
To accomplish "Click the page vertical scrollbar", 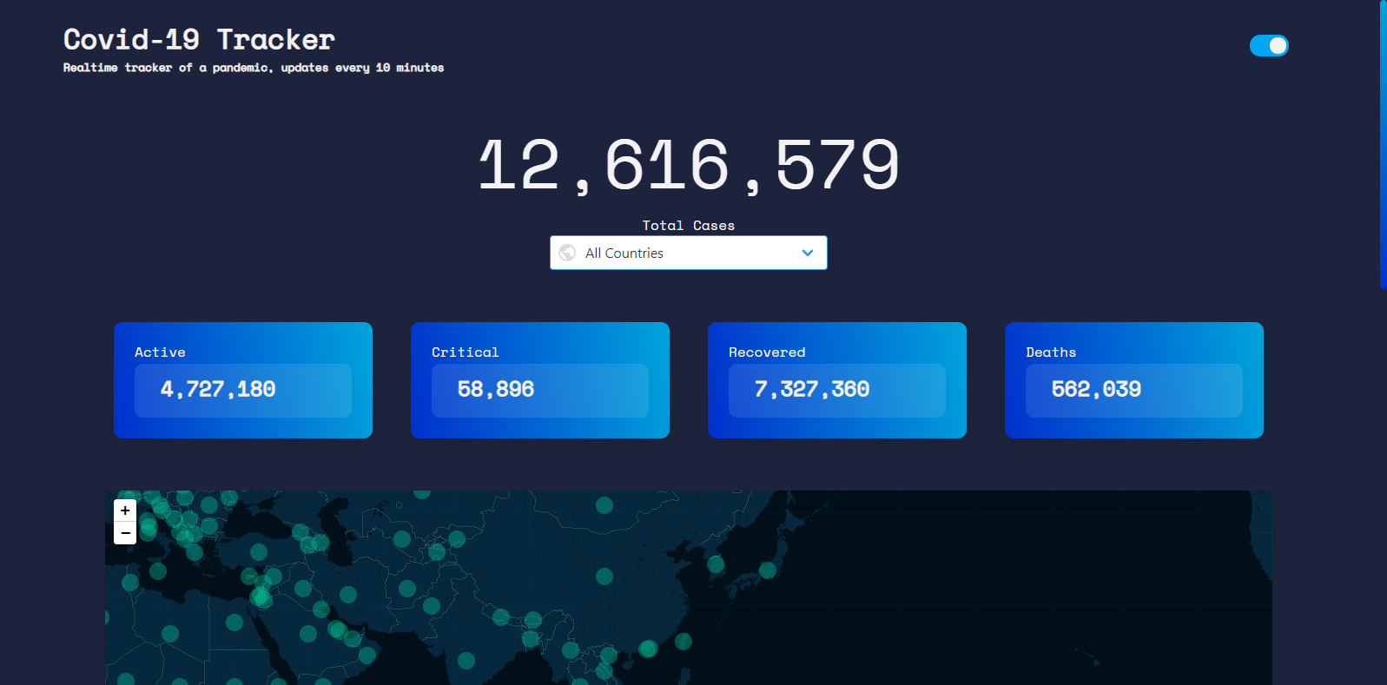I will click(x=1383, y=144).
